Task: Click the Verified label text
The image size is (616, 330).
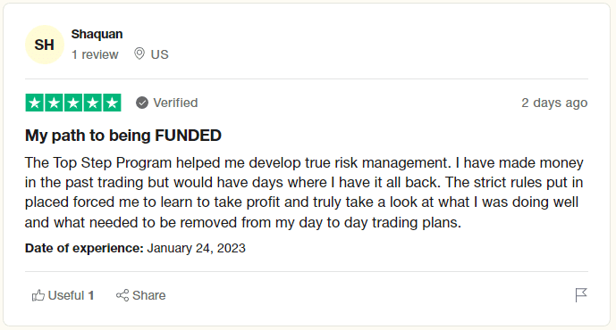Action: point(175,103)
